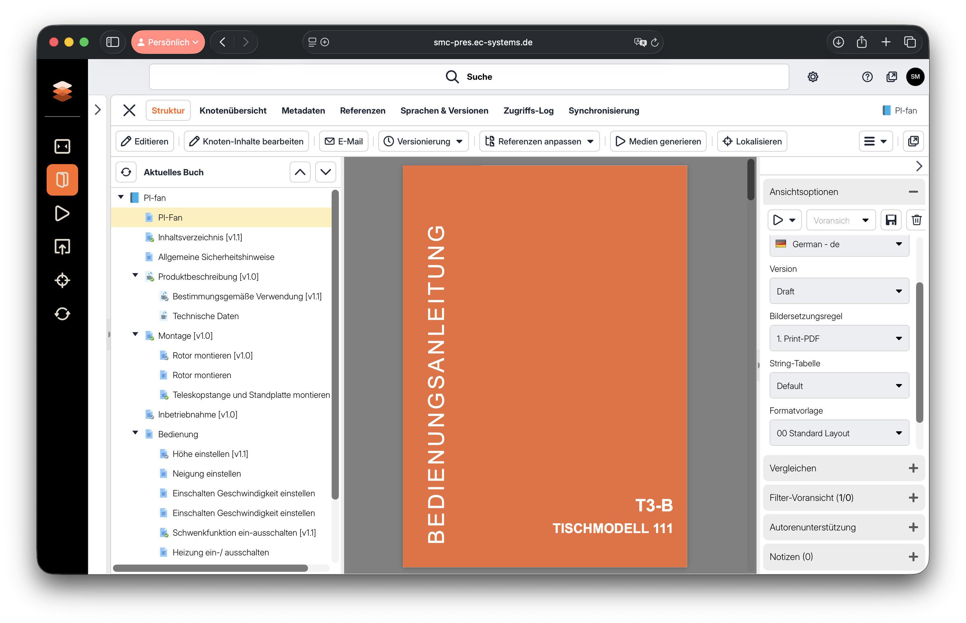This screenshot has width=966, height=623.
Task: Expand the Vergleichen section
Action: (x=913, y=468)
